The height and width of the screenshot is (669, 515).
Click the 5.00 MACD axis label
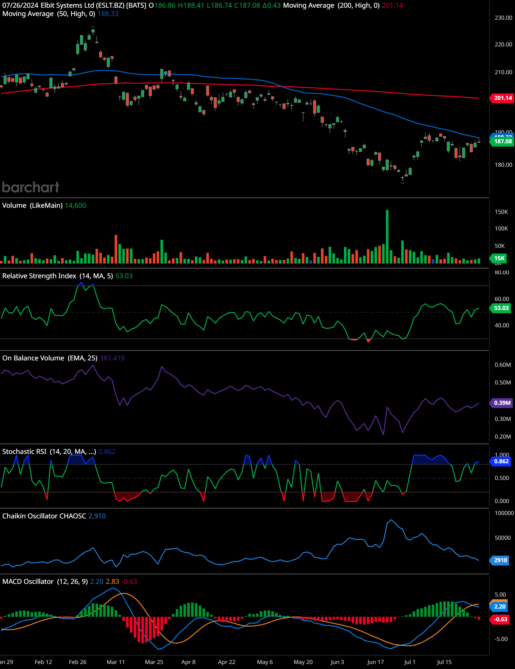click(500, 595)
